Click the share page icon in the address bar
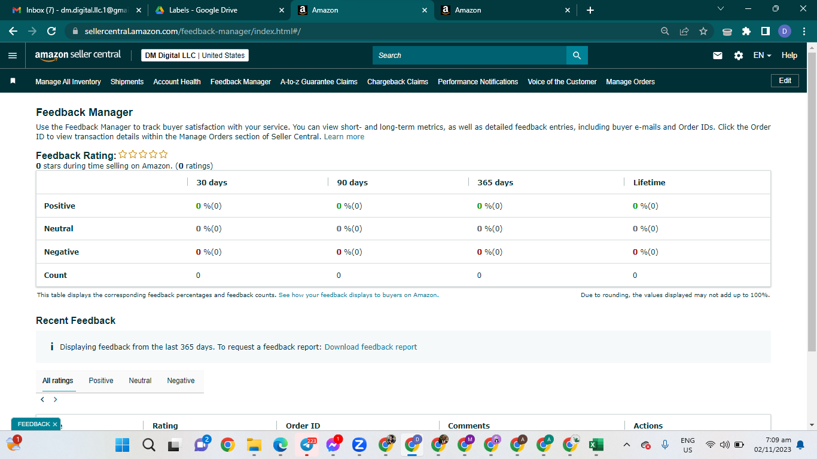 (x=684, y=31)
